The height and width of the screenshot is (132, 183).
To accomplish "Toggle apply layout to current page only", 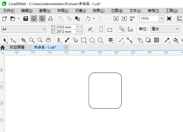I will coord(130,29).
